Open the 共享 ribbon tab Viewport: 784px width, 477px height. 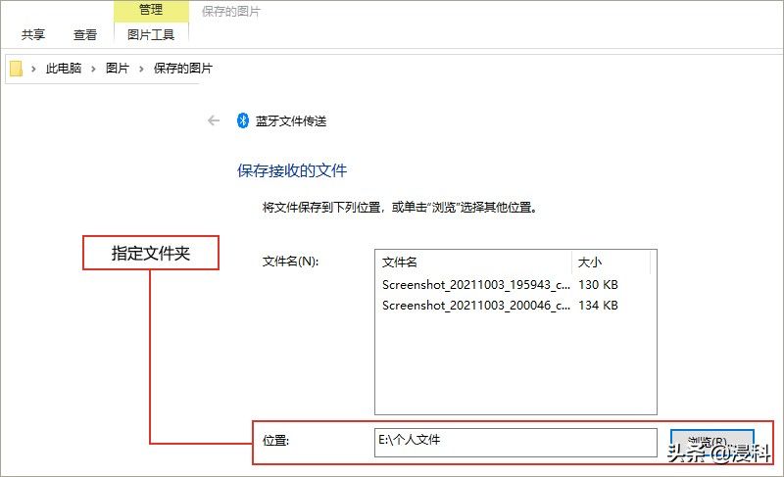pyautogui.click(x=33, y=34)
